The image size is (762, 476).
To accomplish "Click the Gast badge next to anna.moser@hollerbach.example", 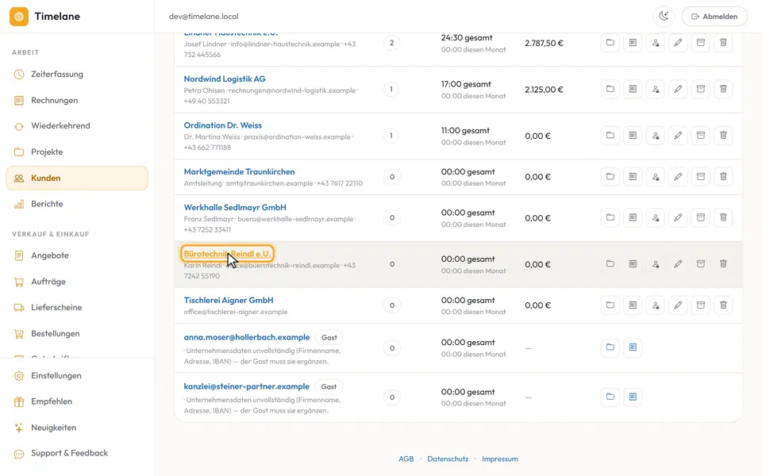I will [x=329, y=338].
